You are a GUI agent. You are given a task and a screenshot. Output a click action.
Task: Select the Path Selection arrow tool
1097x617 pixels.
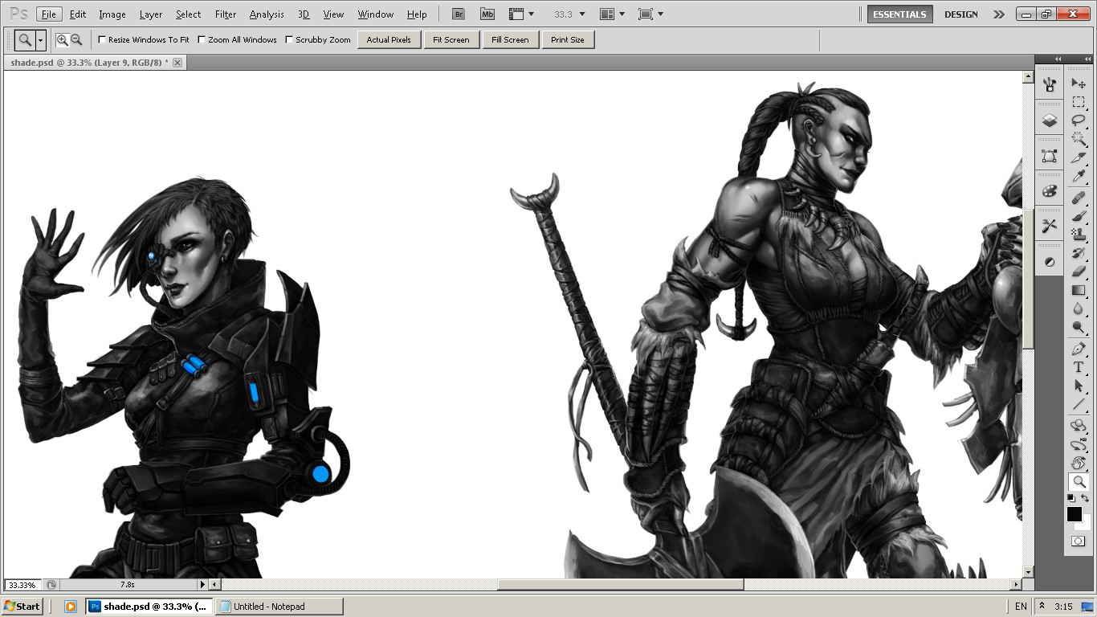point(1079,385)
